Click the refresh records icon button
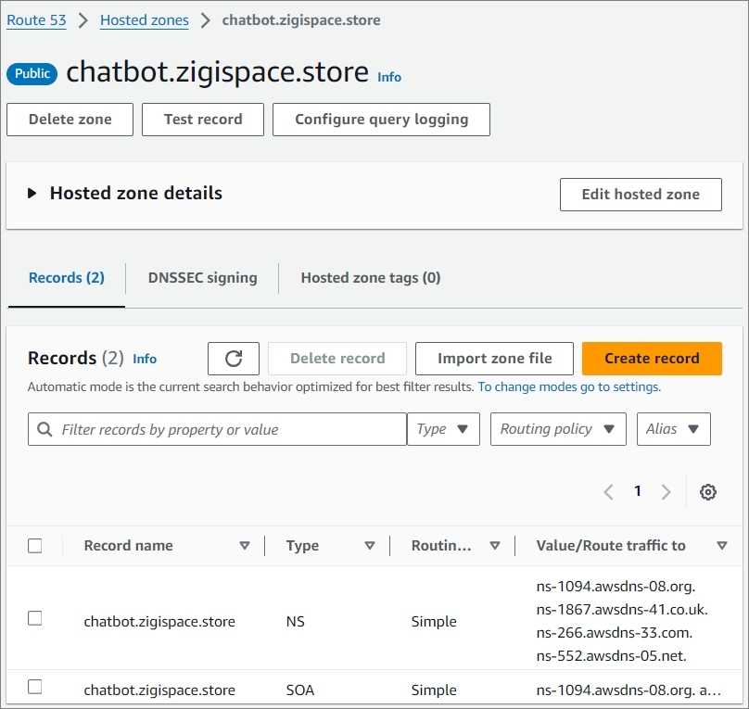 coord(233,359)
